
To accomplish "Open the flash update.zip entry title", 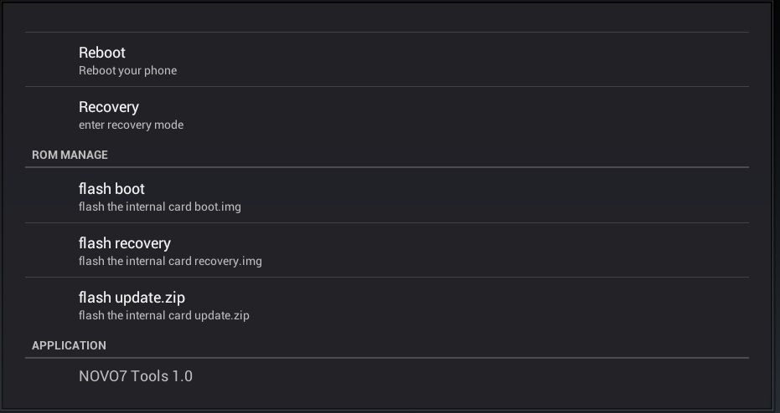I will [x=132, y=298].
